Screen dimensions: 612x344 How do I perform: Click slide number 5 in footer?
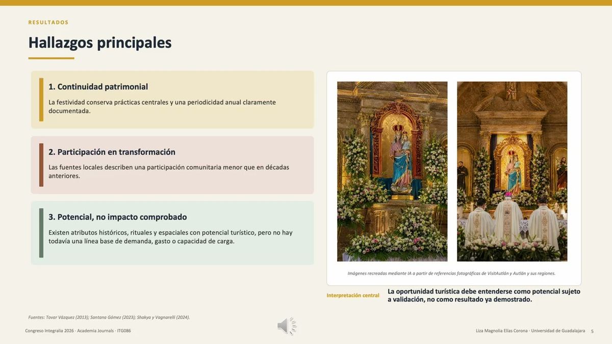592,331
